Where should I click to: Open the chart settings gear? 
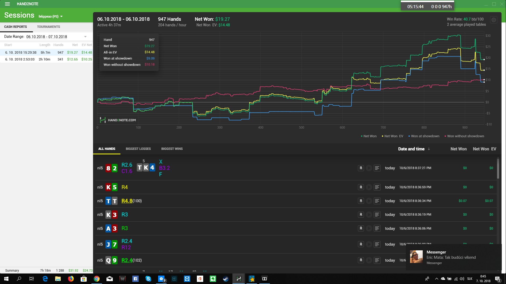[494, 20]
